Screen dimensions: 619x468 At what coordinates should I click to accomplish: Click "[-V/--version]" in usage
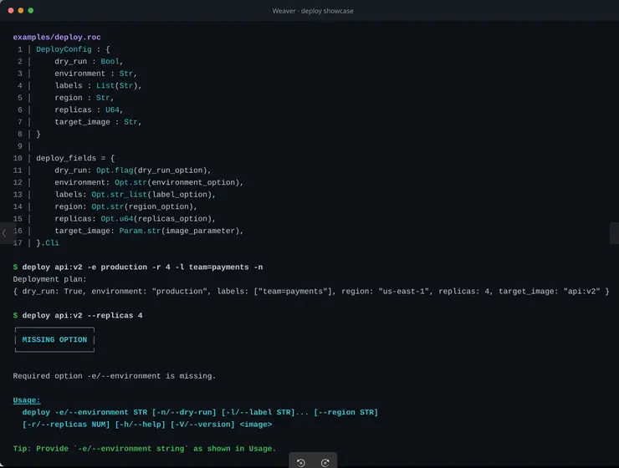[202, 425]
